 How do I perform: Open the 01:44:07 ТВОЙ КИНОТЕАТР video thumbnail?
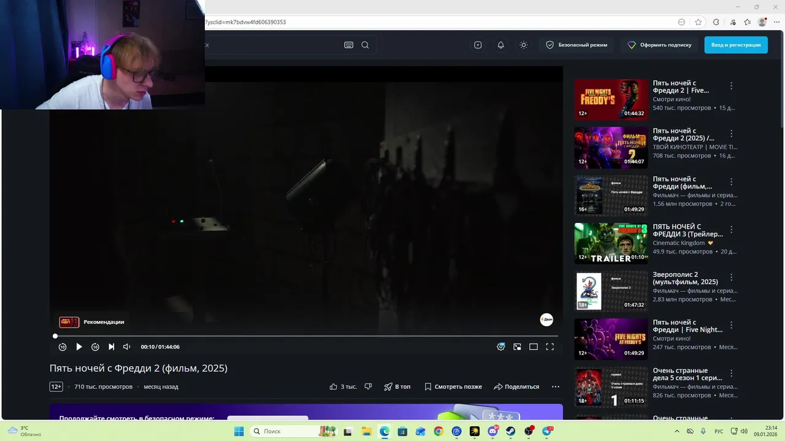point(611,147)
